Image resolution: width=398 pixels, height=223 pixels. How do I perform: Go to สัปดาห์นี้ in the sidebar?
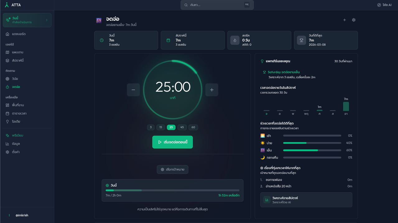point(27,60)
